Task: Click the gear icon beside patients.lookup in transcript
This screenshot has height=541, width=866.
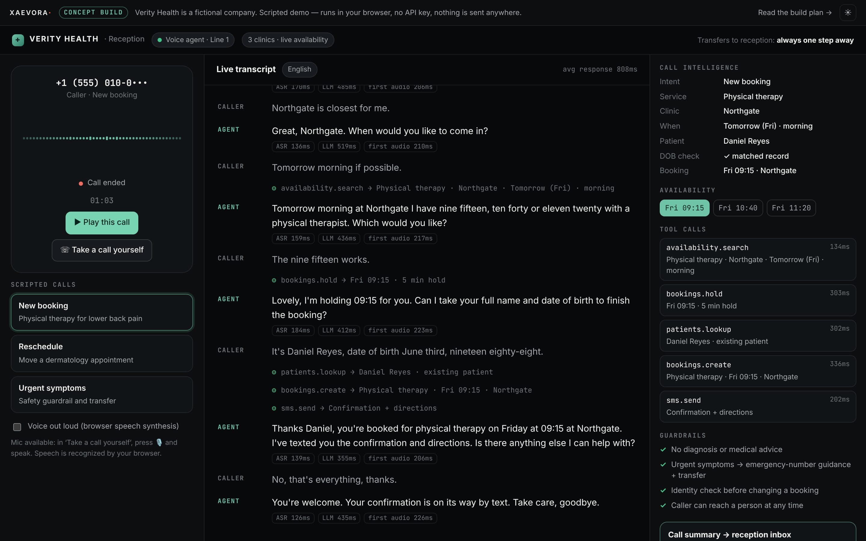Action: 274,372
